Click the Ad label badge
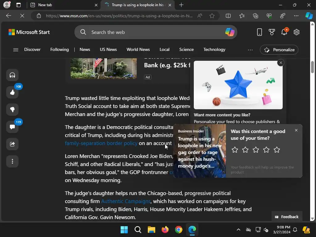The image size is (316, 237). [148, 77]
